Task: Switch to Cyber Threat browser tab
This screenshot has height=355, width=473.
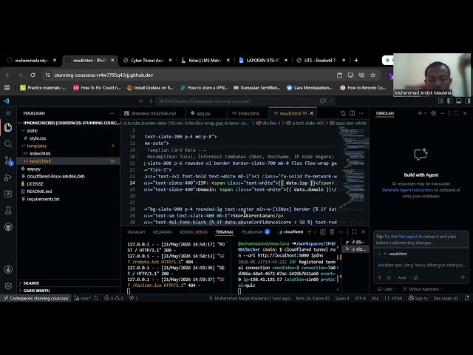Action: coord(147,61)
